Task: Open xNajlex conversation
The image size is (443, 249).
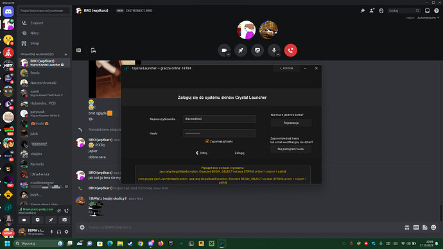Action: tap(44, 154)
